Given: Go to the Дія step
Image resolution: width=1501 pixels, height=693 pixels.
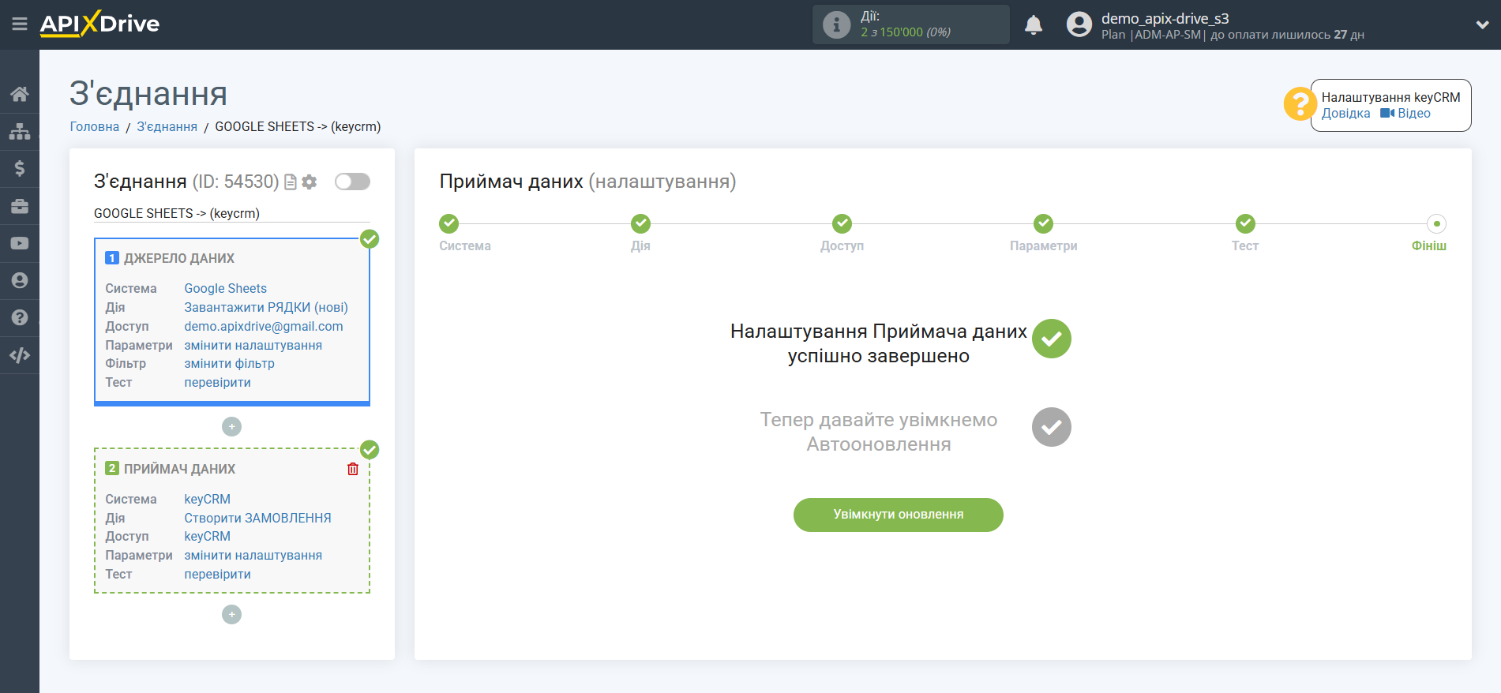Looking at the screenshot, I should [x=640, y=224].
